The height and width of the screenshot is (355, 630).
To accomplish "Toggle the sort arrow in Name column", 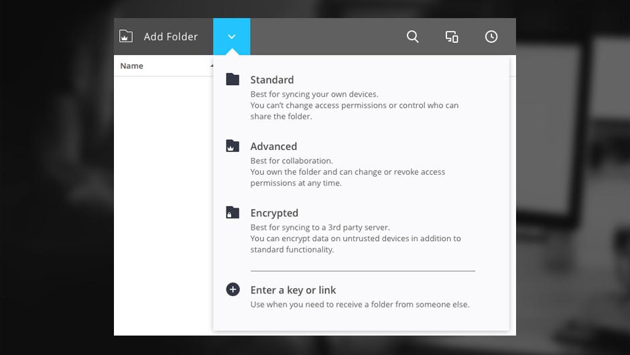I will [211, 66].
